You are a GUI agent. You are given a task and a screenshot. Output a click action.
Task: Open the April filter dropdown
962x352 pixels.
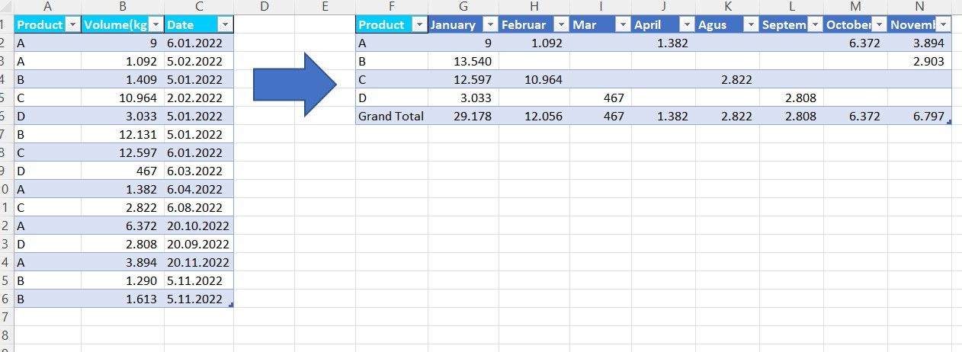point(686,25)
